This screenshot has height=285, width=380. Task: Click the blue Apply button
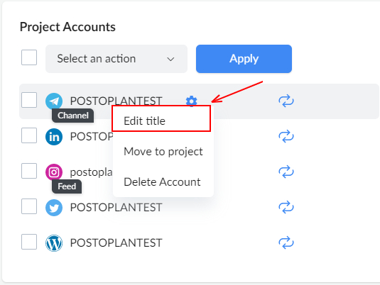244,59
